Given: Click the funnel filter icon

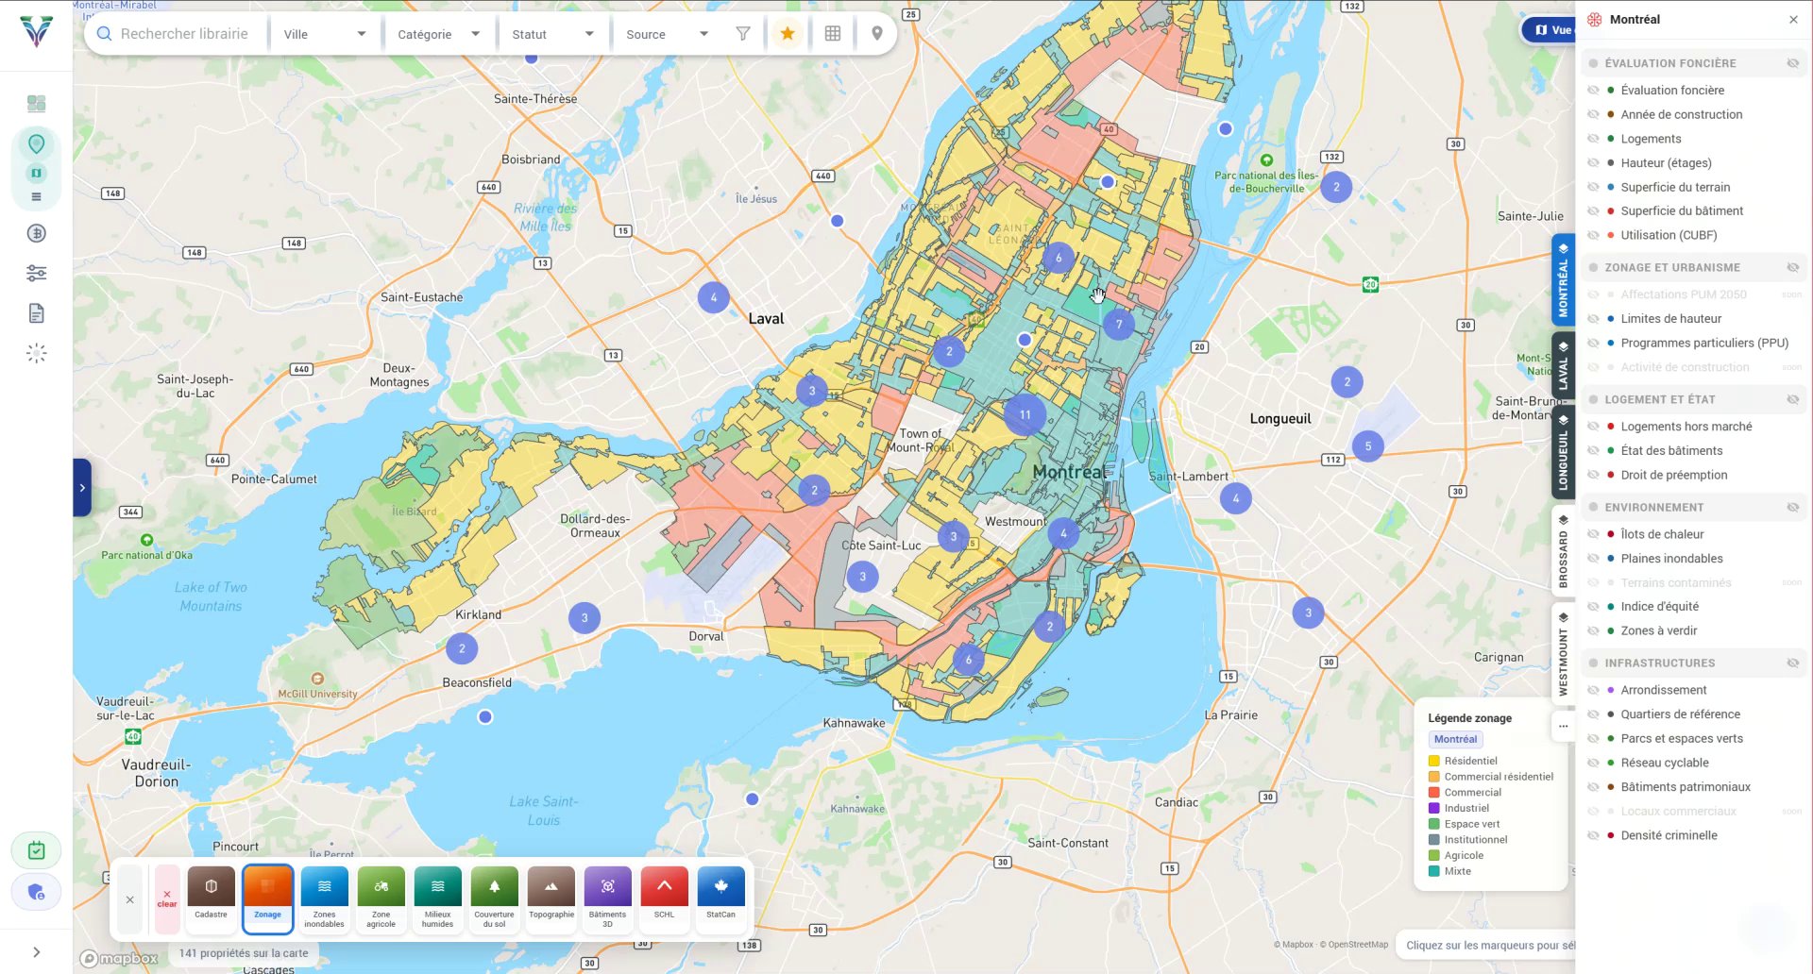Looking at the screenshot, I should (743, 33).
